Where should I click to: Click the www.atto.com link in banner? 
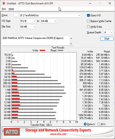[58, 134]
